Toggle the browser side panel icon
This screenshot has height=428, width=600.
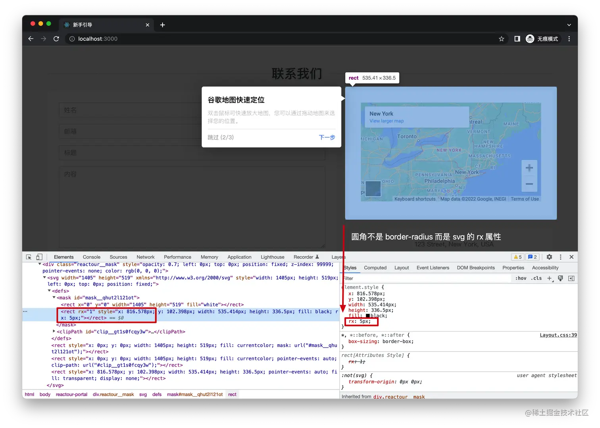517,39
